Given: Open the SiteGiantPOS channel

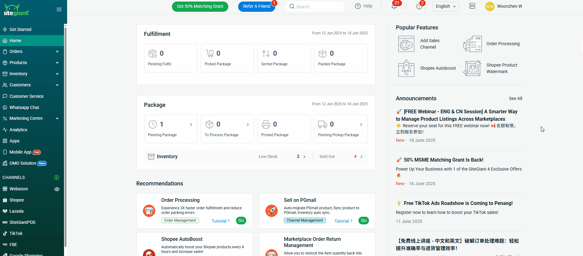Looking at the screenshot, I should pos(32,222).
